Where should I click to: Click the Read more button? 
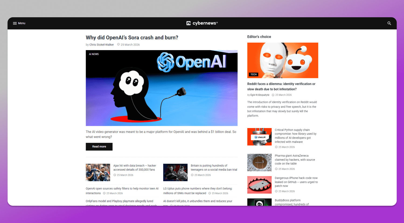[x=99, y=147]
